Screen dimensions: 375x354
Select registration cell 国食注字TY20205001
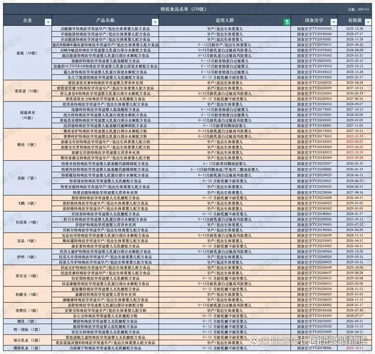point(314,61)
